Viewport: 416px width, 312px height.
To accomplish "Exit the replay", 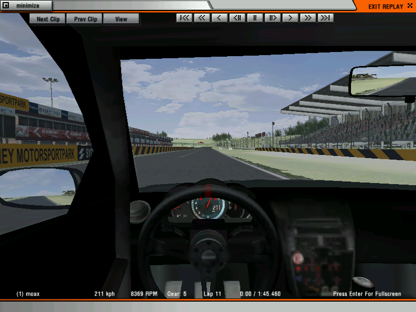I will pyautogui.click(x=385, y=6).
